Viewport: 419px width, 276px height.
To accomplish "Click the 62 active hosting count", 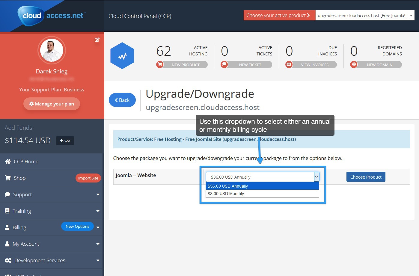I will [x=164, y=51].
